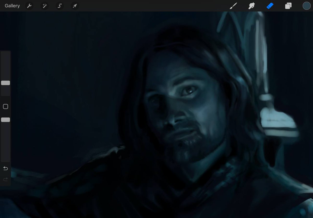Open the Adjustments magic wand menu
This screenshot has width=313, height=218.
pos(45,6)
